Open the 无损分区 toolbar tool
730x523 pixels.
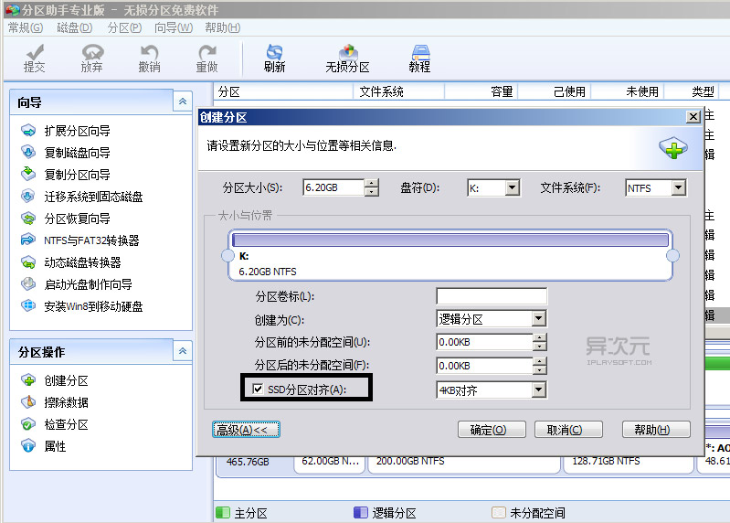point(347,59)
